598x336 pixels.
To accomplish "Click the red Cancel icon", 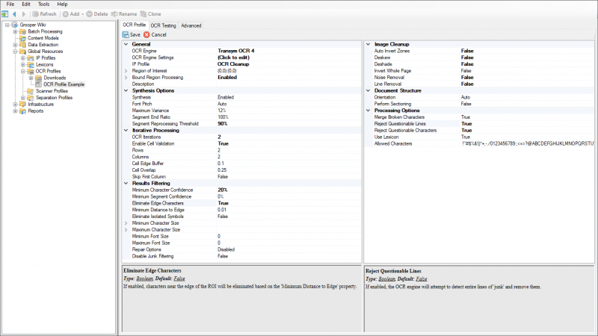I will (147, 34).
